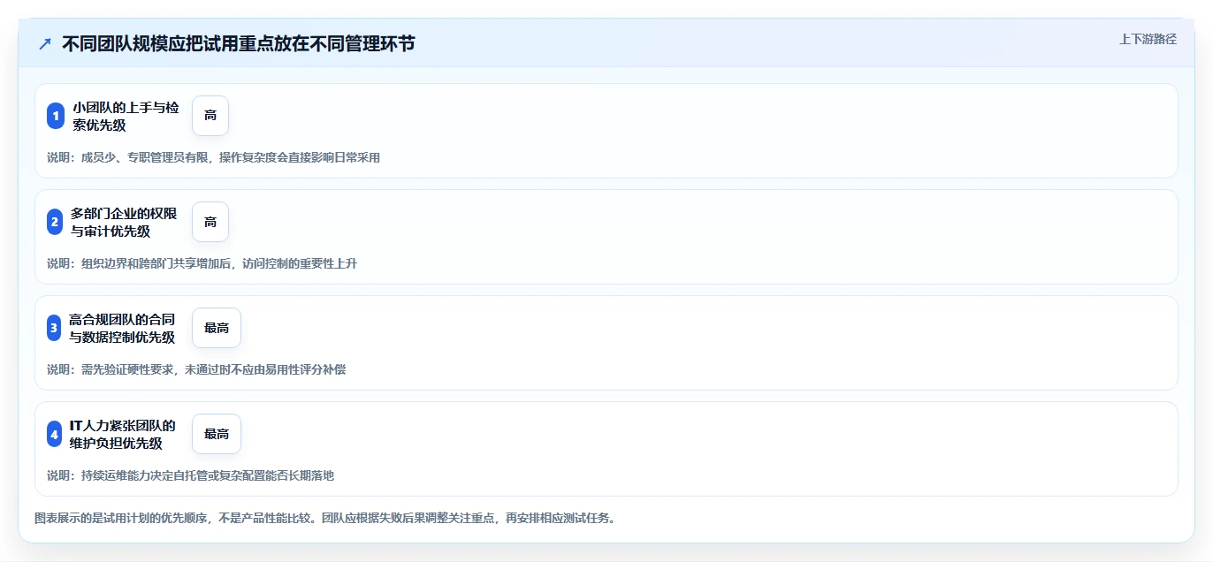1213x562 pixels.
Task: Click the 高 badge for 小团队的上手与检索优先级
Action: point(210,116)
